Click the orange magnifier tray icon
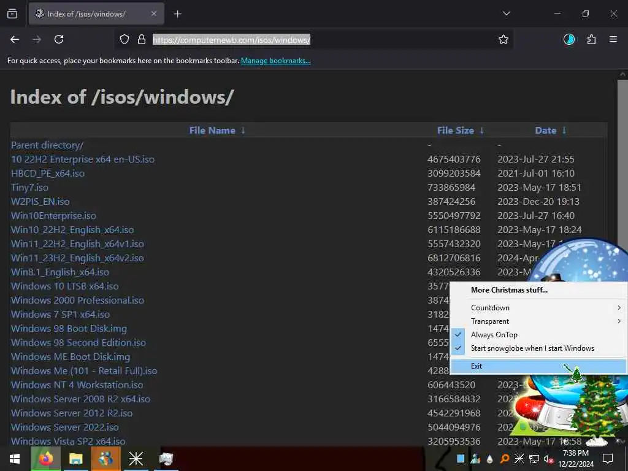Viewport: 628px width, 471px height. click(505, 459)
